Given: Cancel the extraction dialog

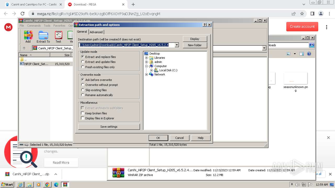Looking at the screenshot, I should (179, 138).
